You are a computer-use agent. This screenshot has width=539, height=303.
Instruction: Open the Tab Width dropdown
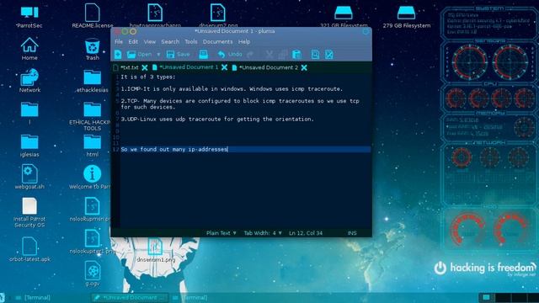(263, 233)
